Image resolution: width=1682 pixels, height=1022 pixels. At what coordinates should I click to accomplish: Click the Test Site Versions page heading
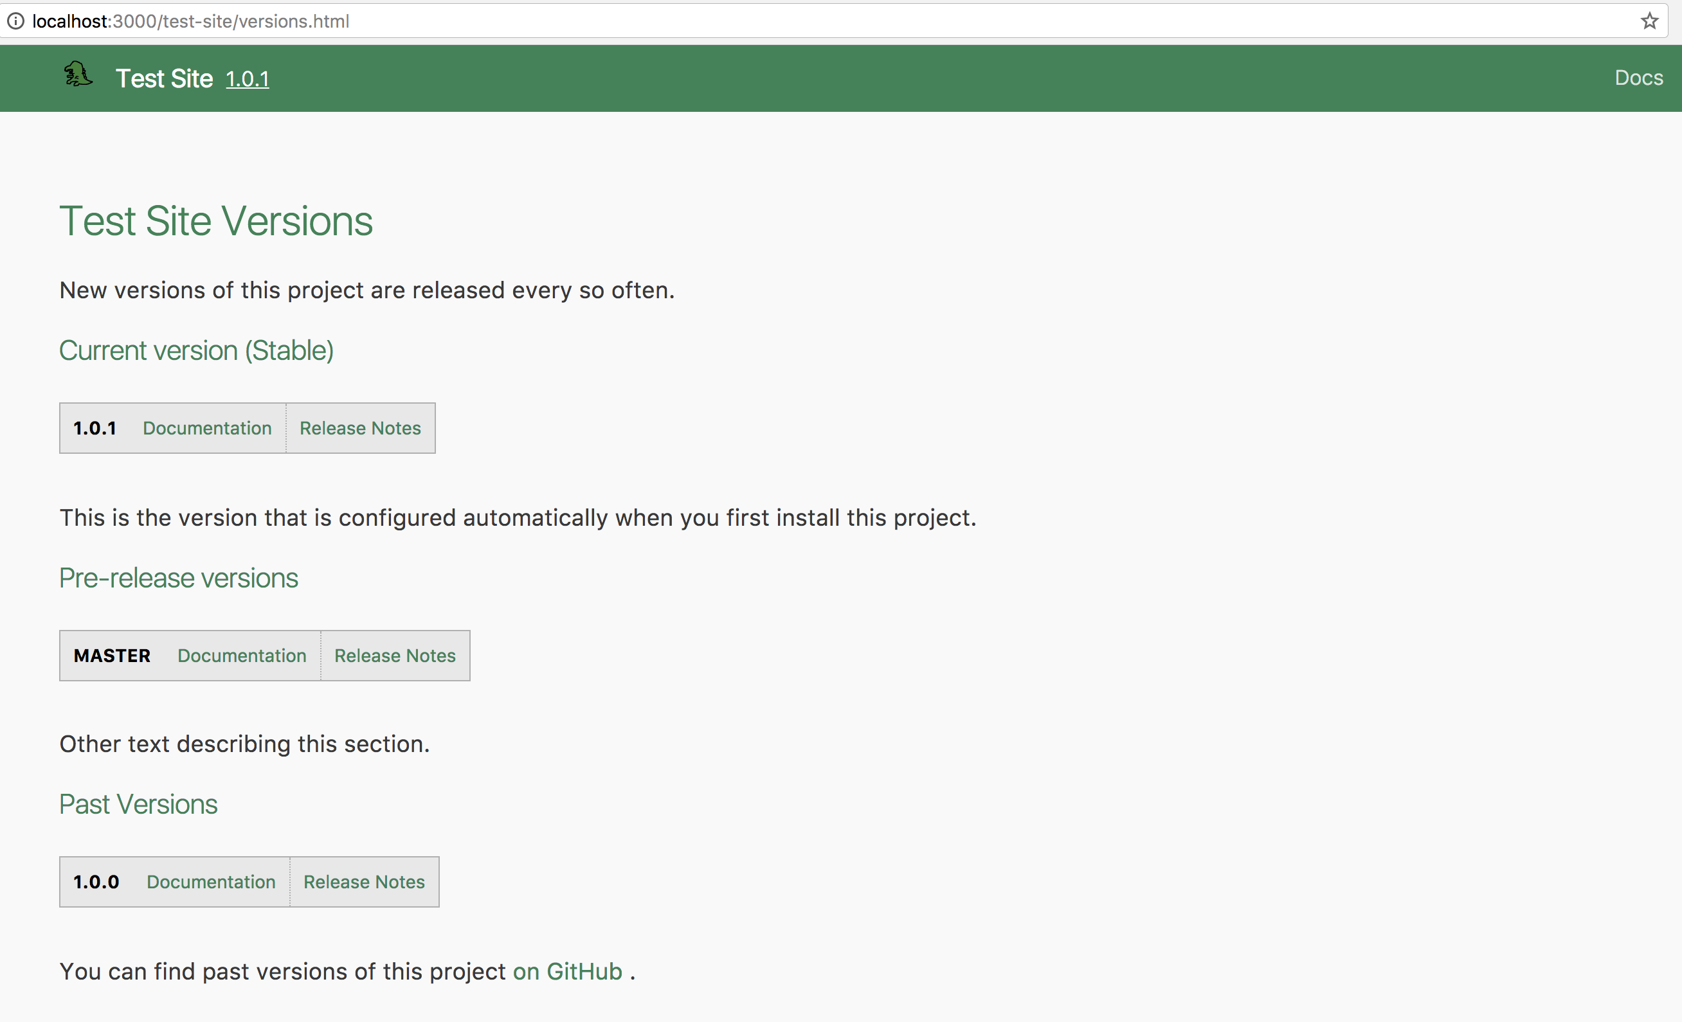(x=215, y=220)
